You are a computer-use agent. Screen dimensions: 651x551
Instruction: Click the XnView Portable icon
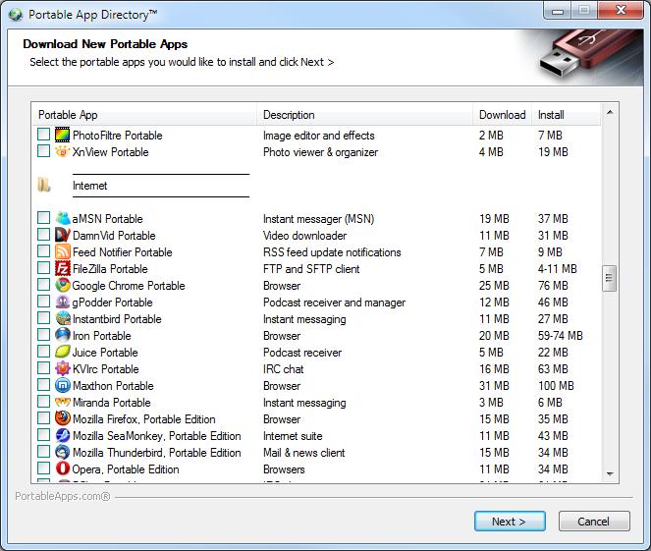(x=63, y=152)
